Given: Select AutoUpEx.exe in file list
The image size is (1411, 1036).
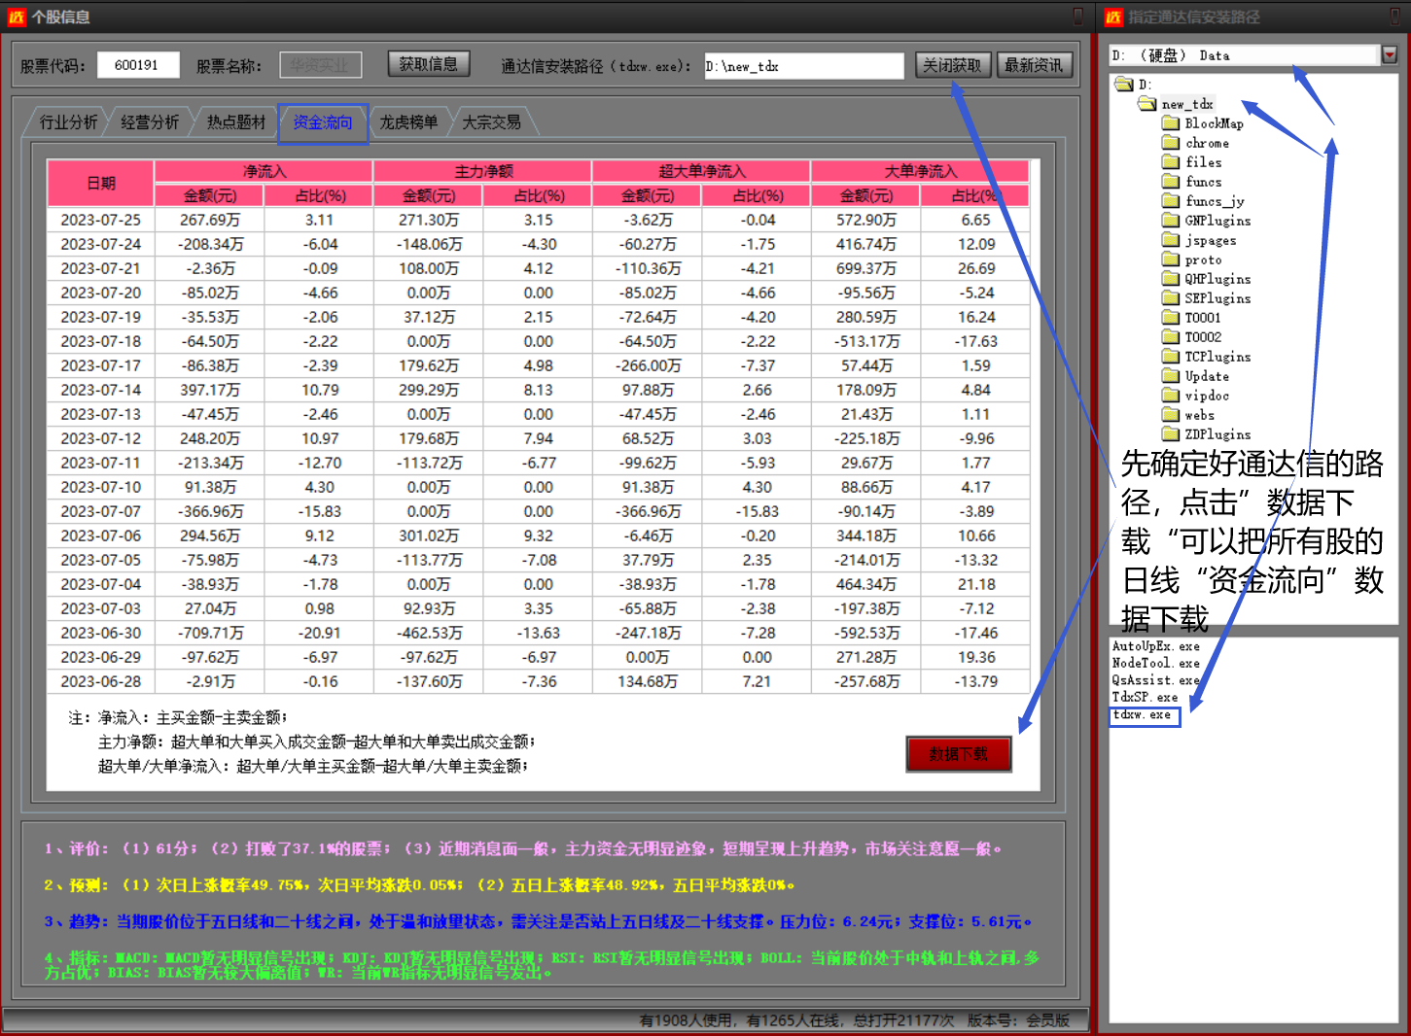Looking at the screenshot, I should click(1155, 646).
